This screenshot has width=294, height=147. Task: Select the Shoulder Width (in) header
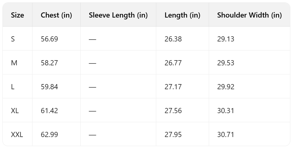pos(249,15)
